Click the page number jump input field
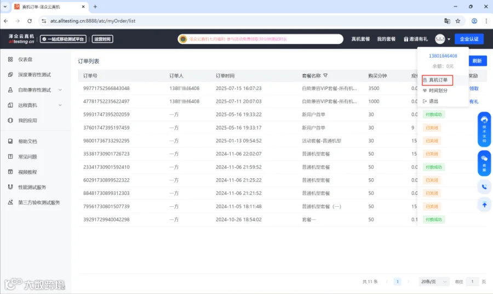The width and height of the screenshot is (493, 294). pyautogui.click(x=472, y=281)
